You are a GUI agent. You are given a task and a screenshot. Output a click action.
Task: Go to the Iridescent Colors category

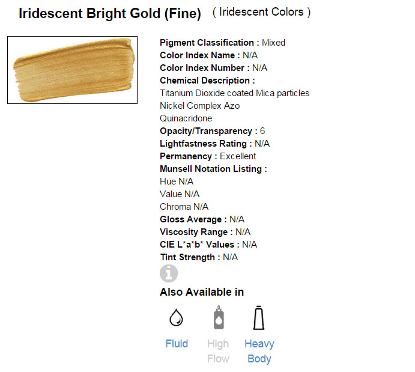(x=262, y=12)
